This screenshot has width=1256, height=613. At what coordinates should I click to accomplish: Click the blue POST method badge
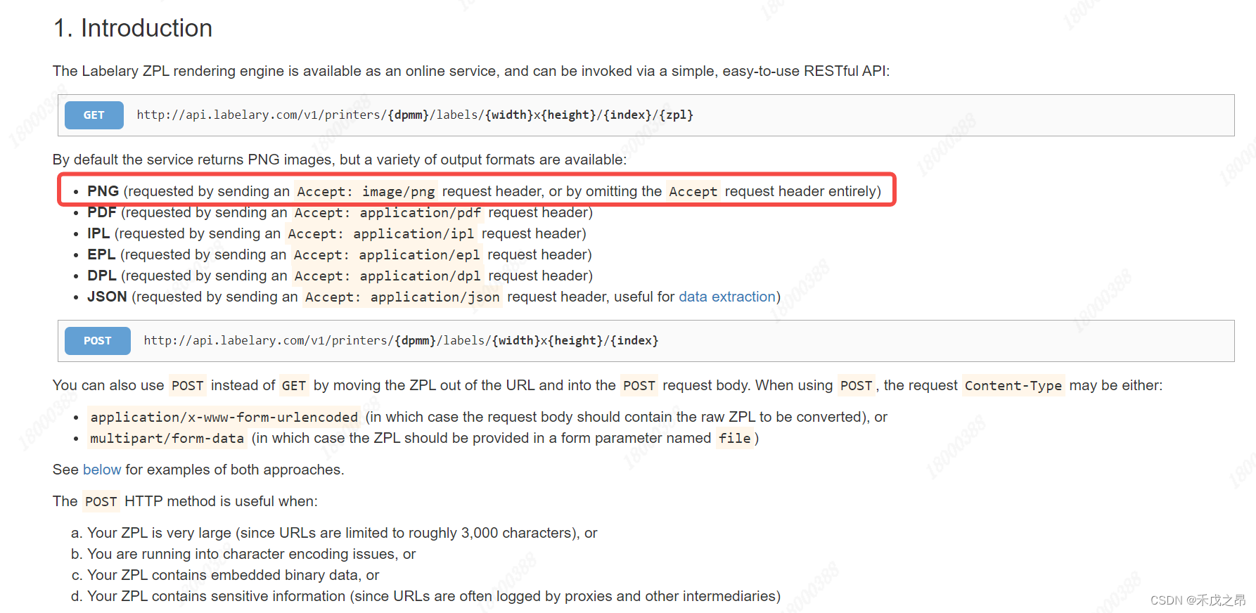(97, 341)
